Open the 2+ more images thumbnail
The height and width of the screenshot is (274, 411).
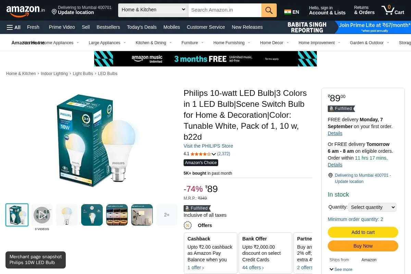click(x=167, y=215)
